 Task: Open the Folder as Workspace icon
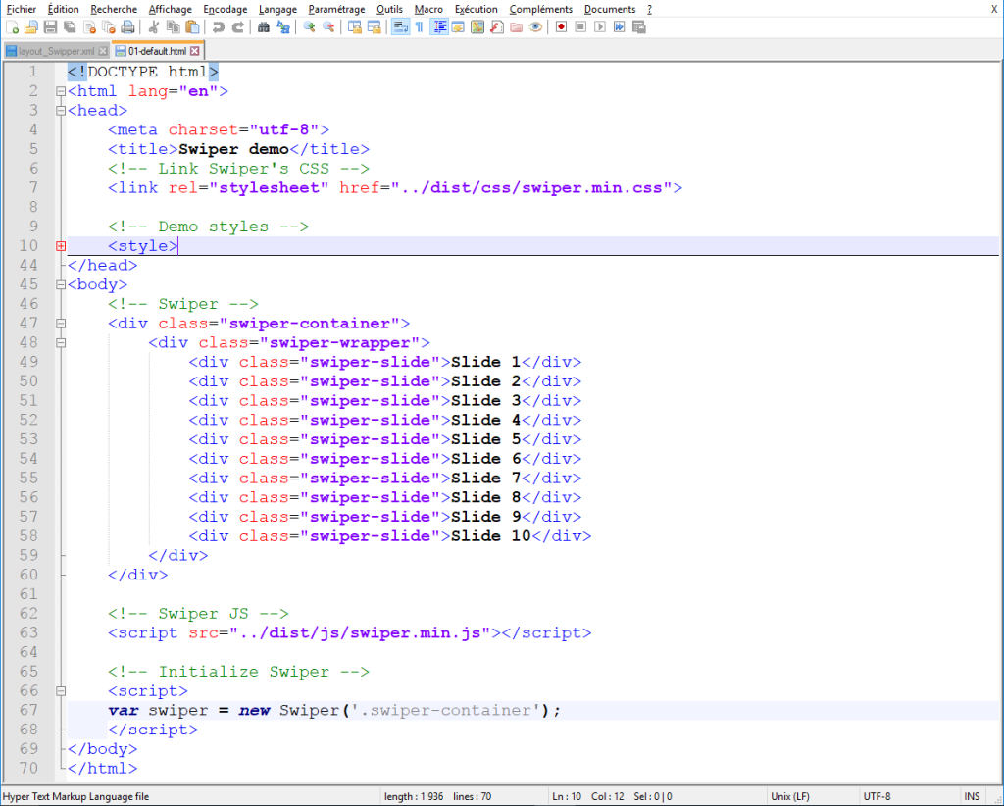(x=516, y=26)
